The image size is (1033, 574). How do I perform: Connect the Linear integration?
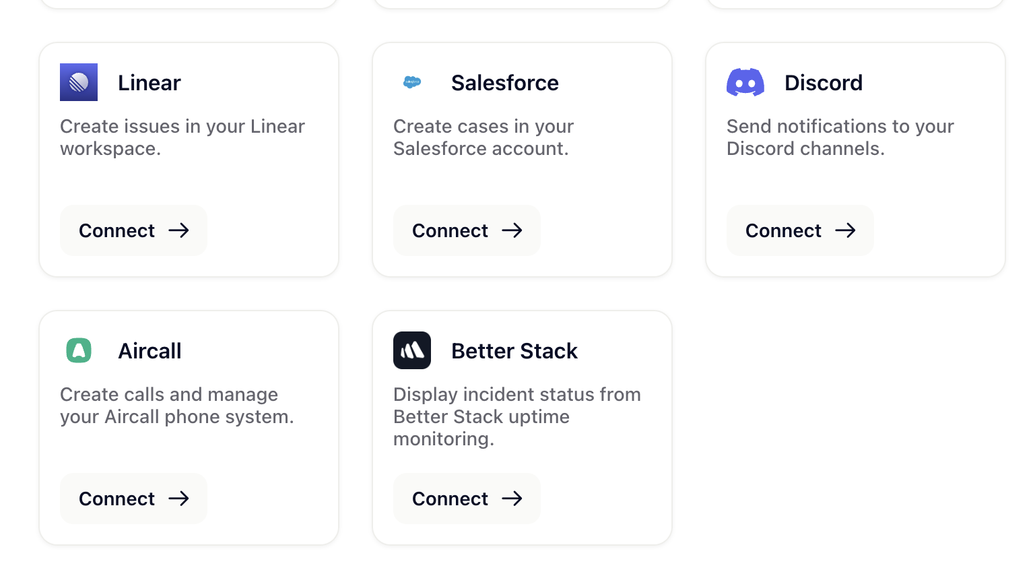133,230
